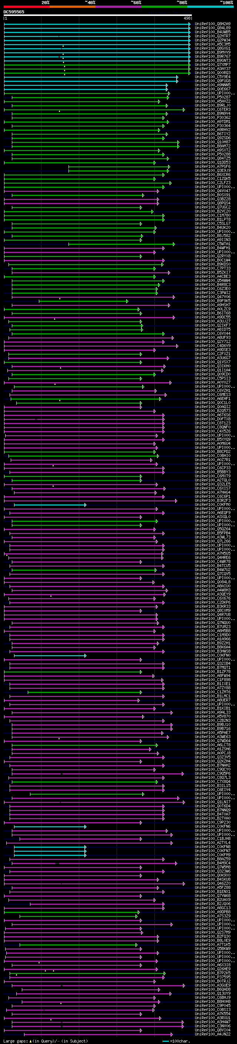
Task: Select hit label UniRef100_B7UM23
Action: click(x=213, y=627)
